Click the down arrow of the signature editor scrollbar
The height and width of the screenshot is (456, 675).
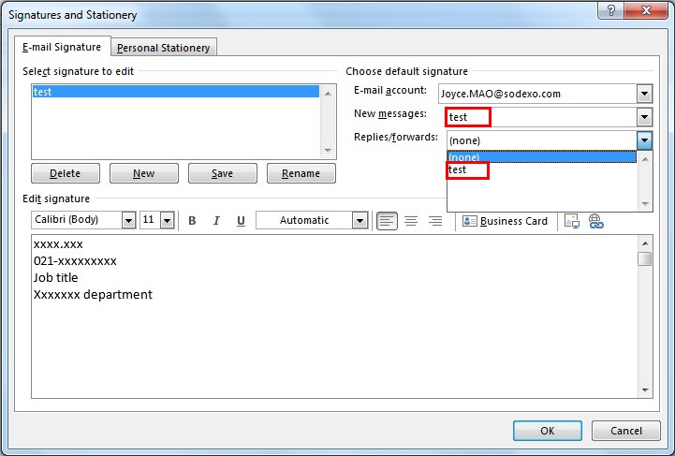[644, 390]
